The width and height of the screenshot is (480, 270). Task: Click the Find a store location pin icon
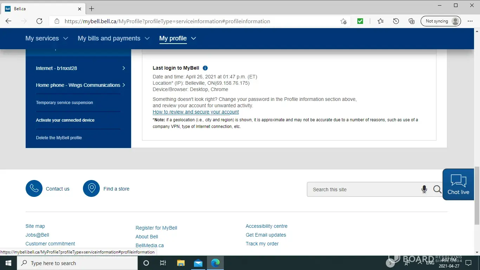click(91, 188)
